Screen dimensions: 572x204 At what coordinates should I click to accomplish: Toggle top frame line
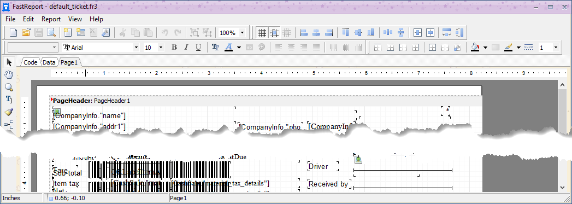(x=378, y=47)
